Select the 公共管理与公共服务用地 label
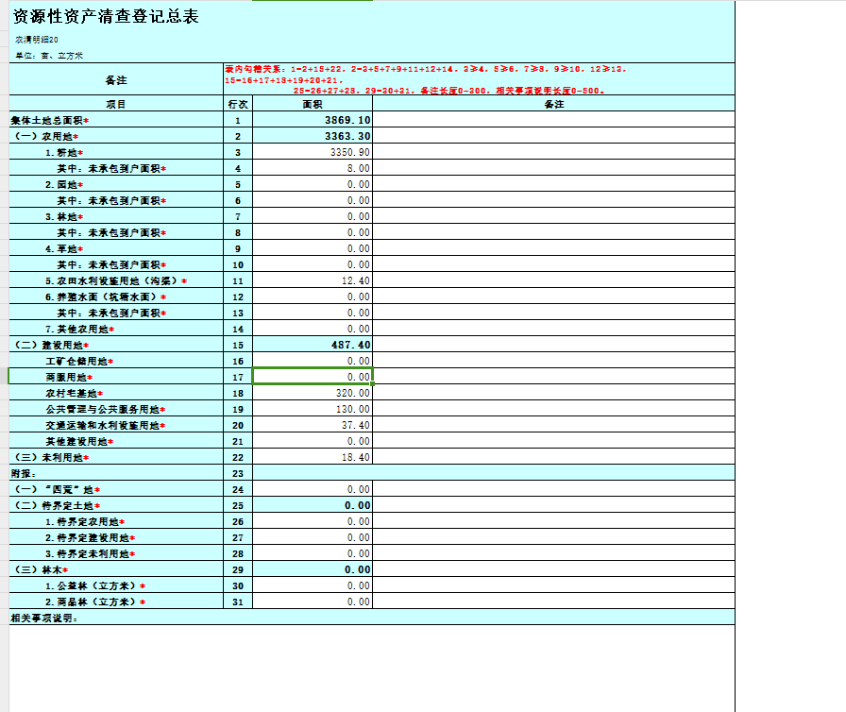Viewport: 846px width, 712px height. point(116,409)
